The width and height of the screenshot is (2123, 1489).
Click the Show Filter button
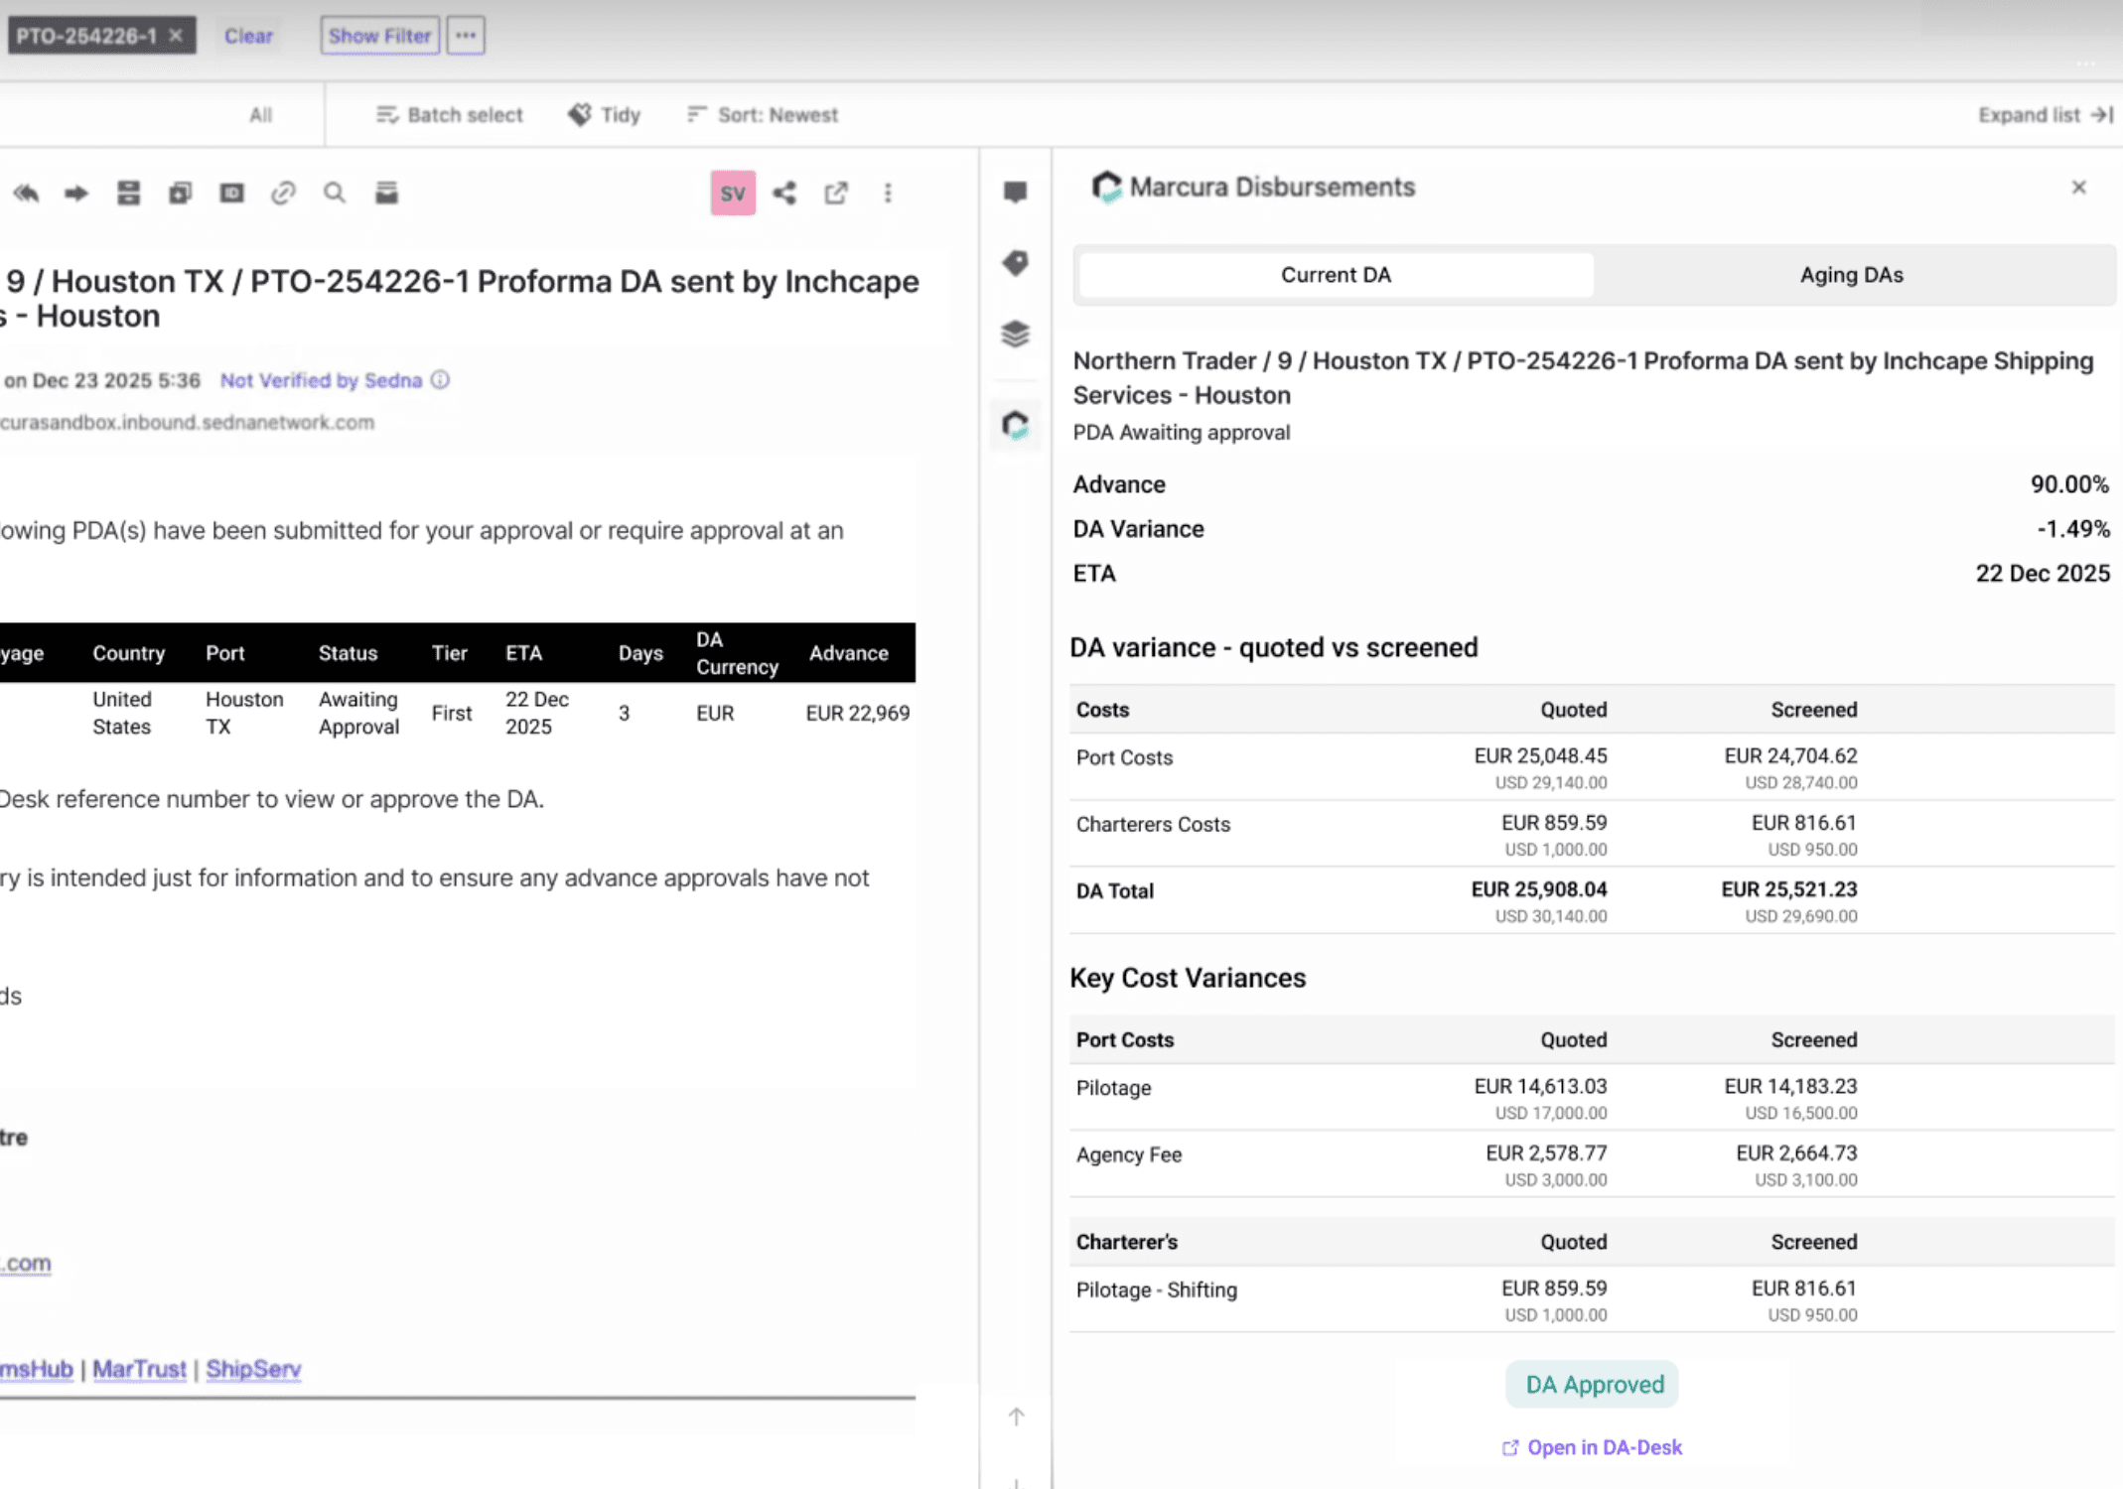[x=379, y=36]
